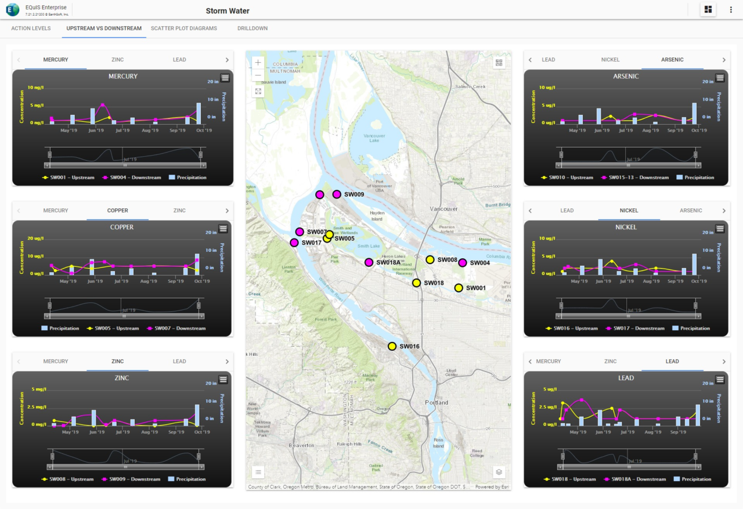The width and height of the screenshot is (743, 509).
Task: Open the Mercury chart hamburger menu
Action: pyautogui.click(x=225, y=78)
